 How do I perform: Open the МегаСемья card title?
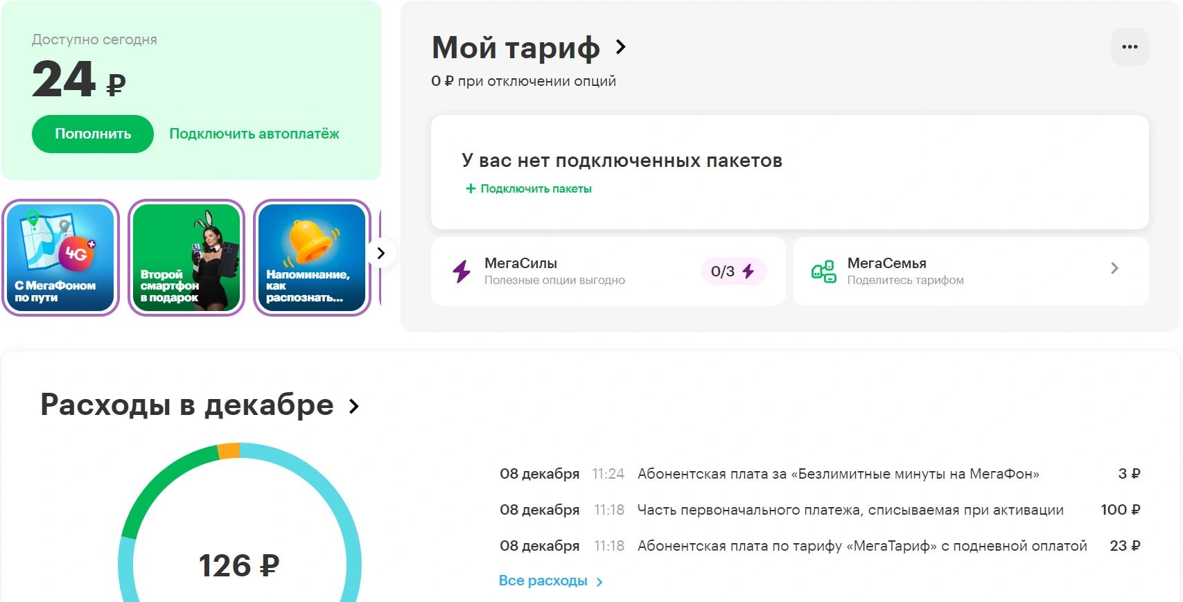click(886, 263)
